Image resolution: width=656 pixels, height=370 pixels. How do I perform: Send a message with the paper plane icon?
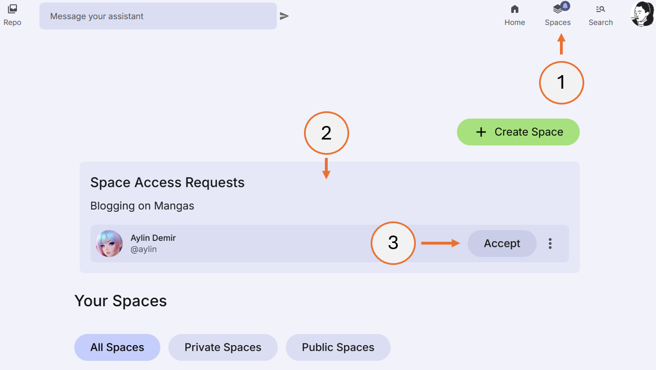pyautogui.click(x=284, y=16)
